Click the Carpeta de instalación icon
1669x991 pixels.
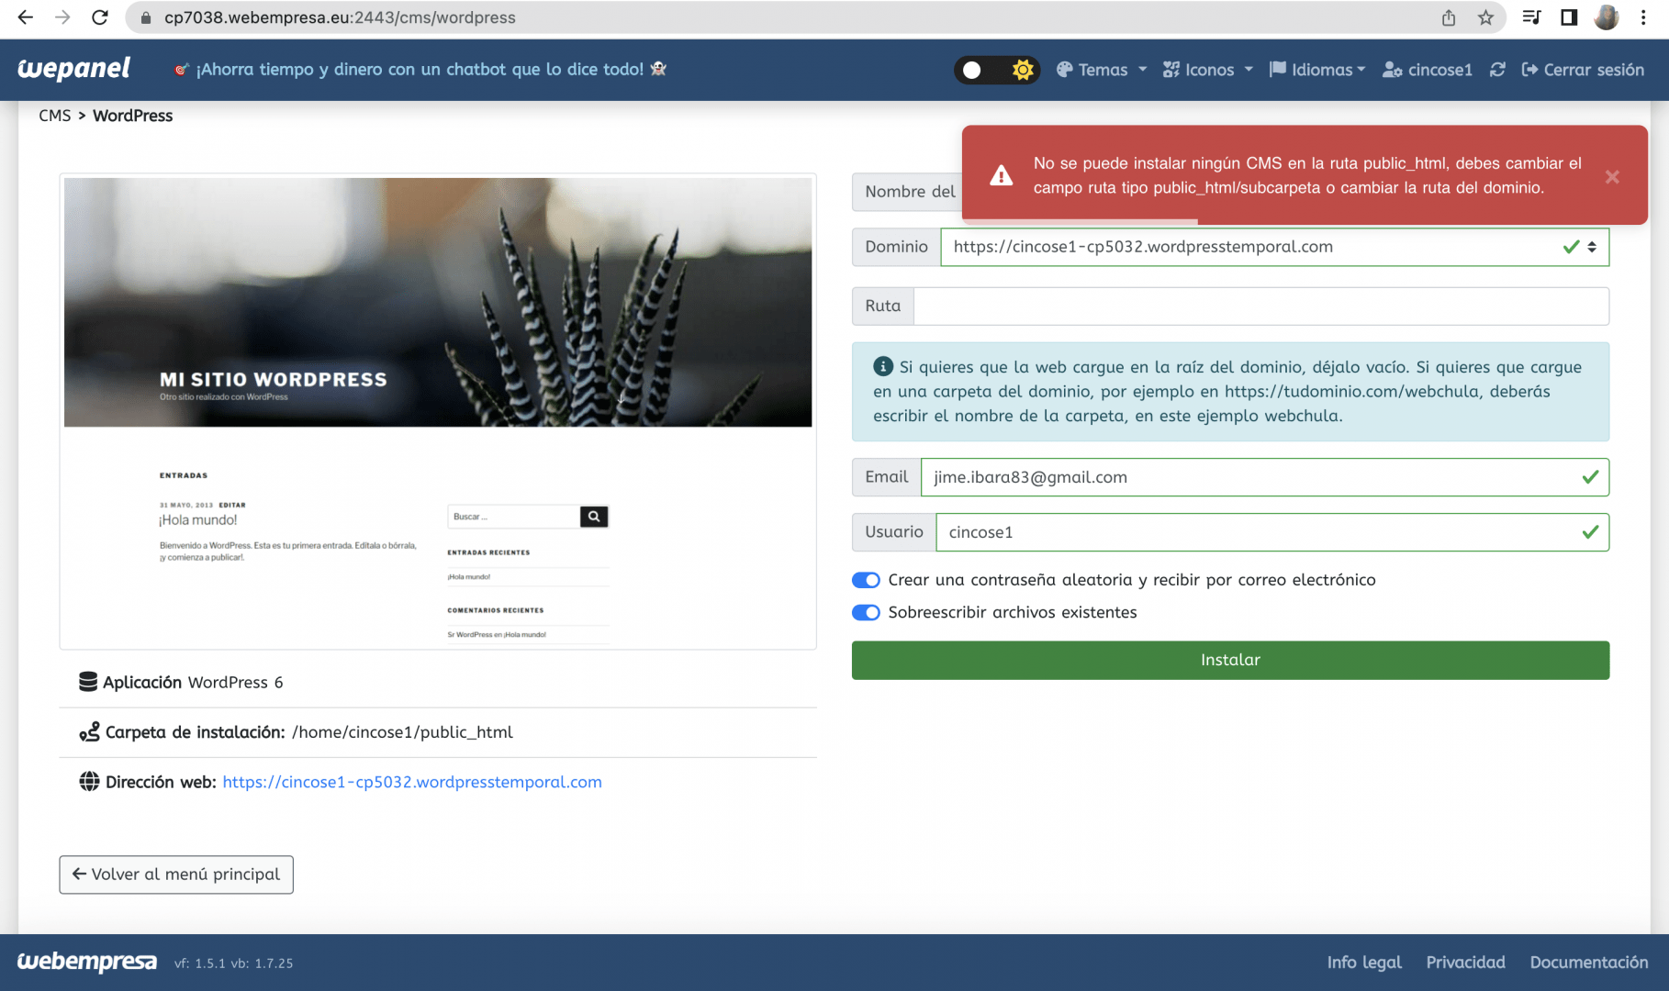89,732
